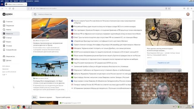Open the Predator drone article thumbnail
Image resolution: width=194 pixels, height=109 pixels.
click(50, 28)
